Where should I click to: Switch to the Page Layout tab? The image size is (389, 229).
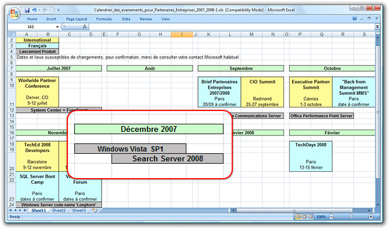[x=77, y=19]
